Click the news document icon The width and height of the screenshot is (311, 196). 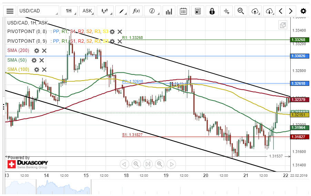198,11
